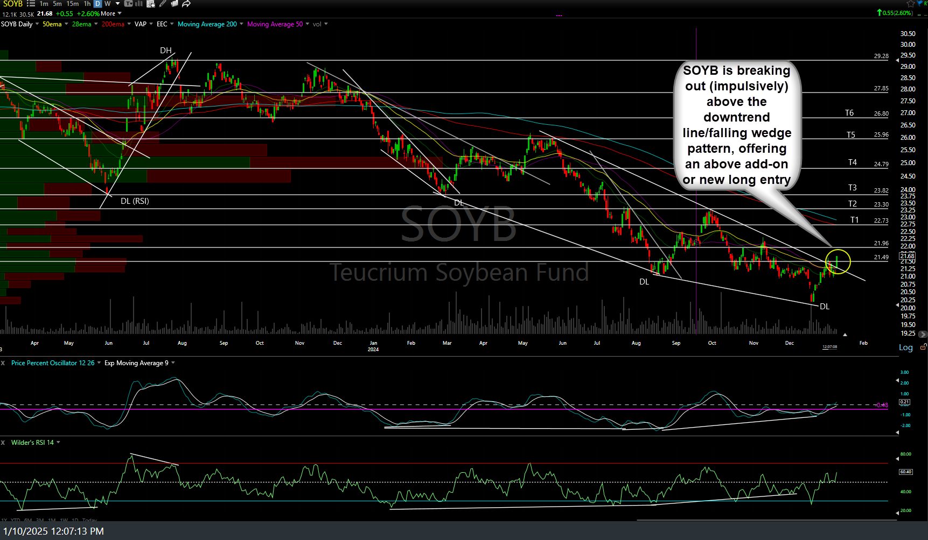Open the SOYB Daily dropdown
This screenshot has height=540, width=928.
(37, 24)
